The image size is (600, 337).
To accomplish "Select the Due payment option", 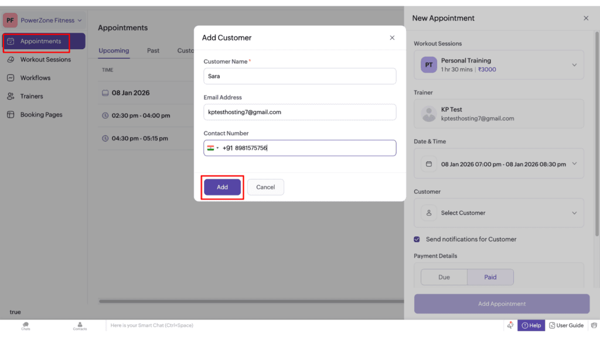I will point(444,277).
